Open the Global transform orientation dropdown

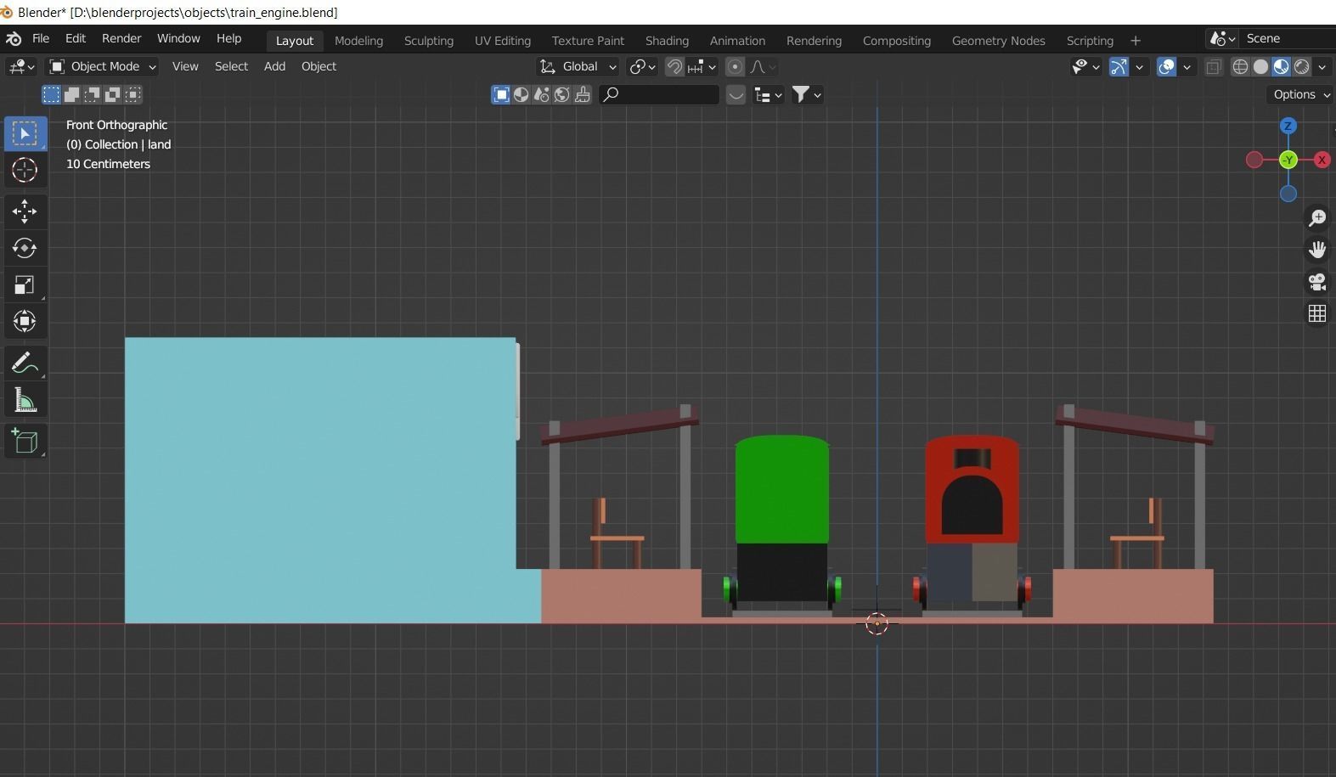(x=578, y=66)
